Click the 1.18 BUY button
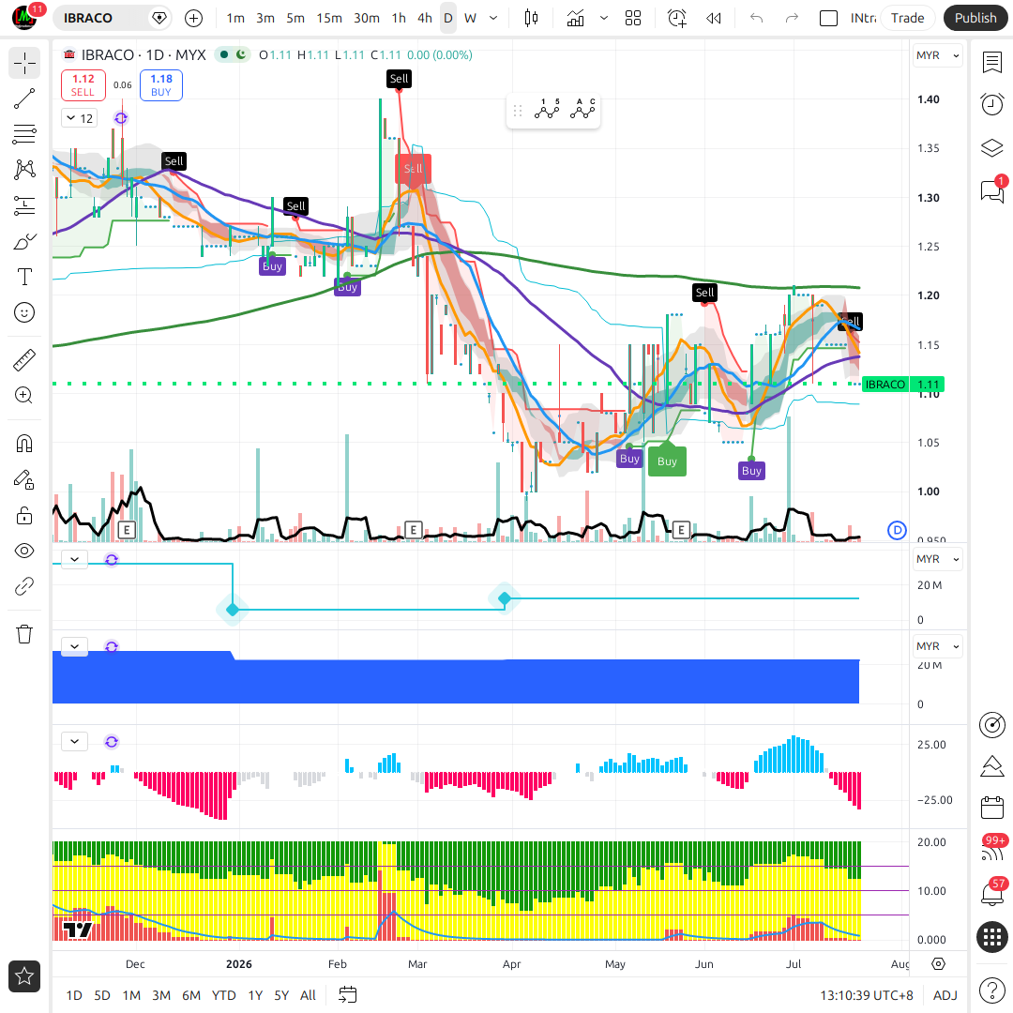 point(161,85)
